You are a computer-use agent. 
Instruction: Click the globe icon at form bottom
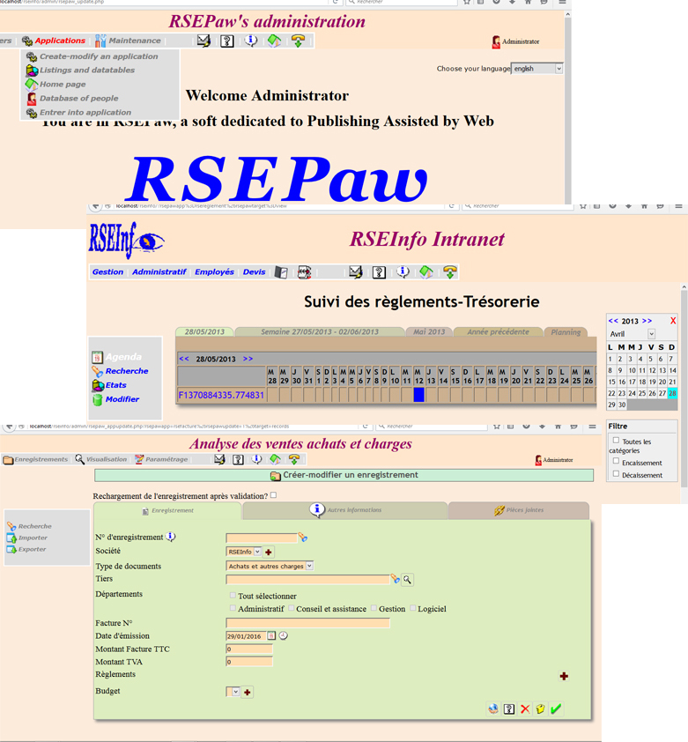click(x=493, y=709)
